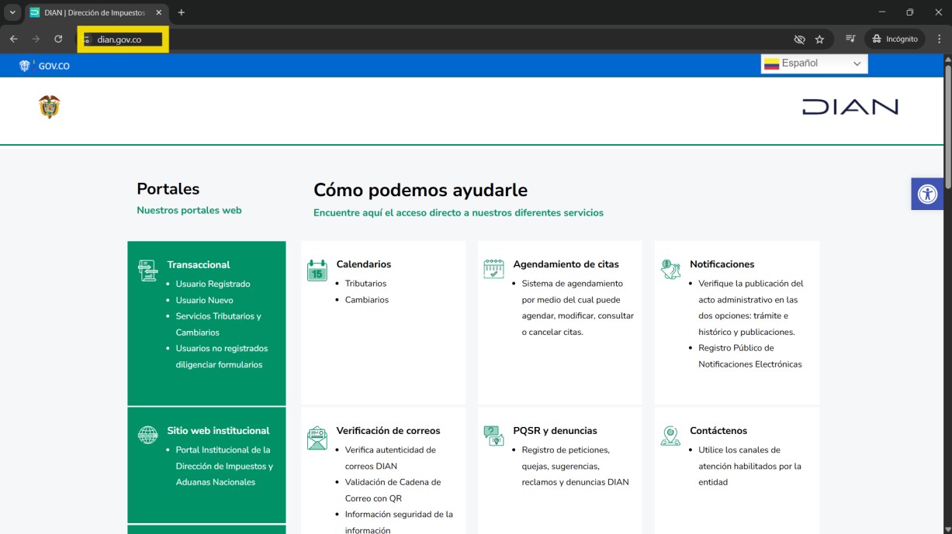This screenshot has width=952, height=534.
Task: Open Sistema de agendamiento description link
Action: [578, 308]
